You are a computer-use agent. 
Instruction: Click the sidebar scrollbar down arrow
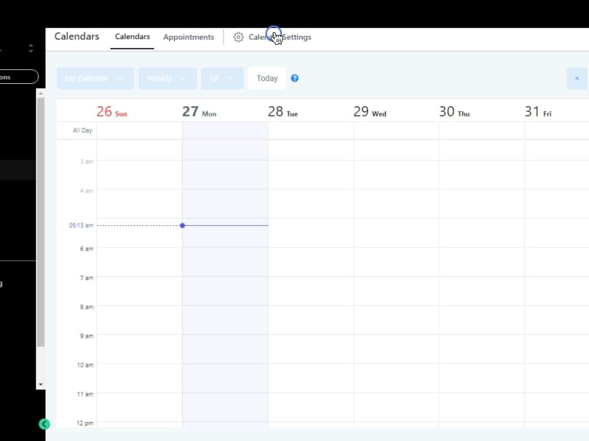(40, 384)
